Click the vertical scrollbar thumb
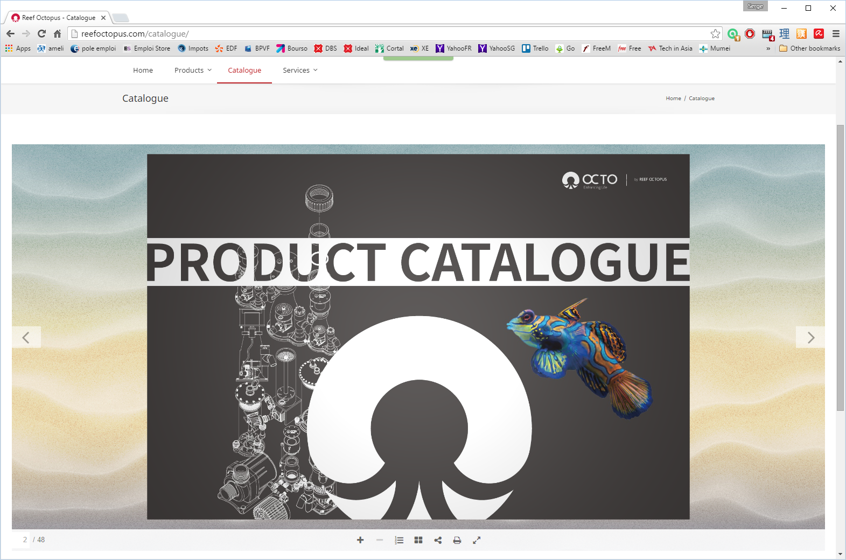This screenshot has height=560, width=846. click(840, 268)
